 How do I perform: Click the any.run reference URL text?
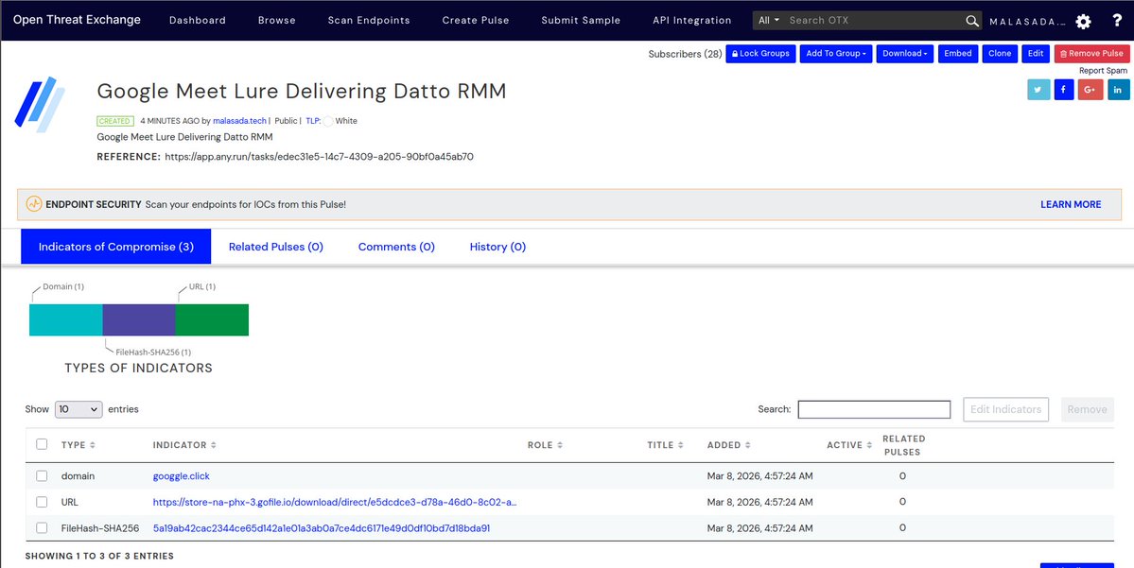pos(319,156)
